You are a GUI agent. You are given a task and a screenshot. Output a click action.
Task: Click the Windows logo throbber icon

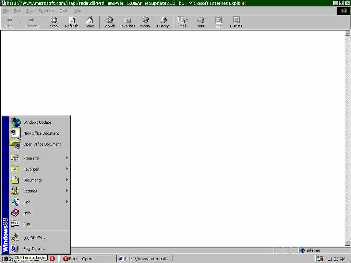344,11
